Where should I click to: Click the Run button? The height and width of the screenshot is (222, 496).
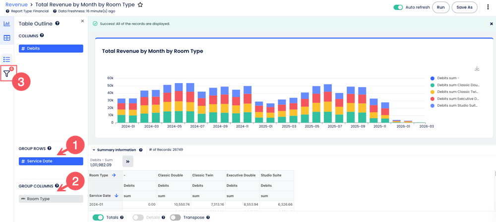[x=440, y=7]
